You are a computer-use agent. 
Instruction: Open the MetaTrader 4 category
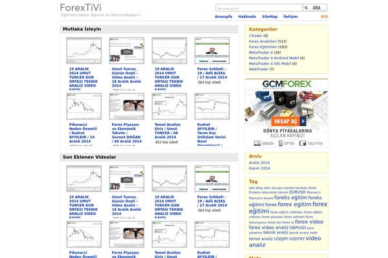tap(261, 53)
